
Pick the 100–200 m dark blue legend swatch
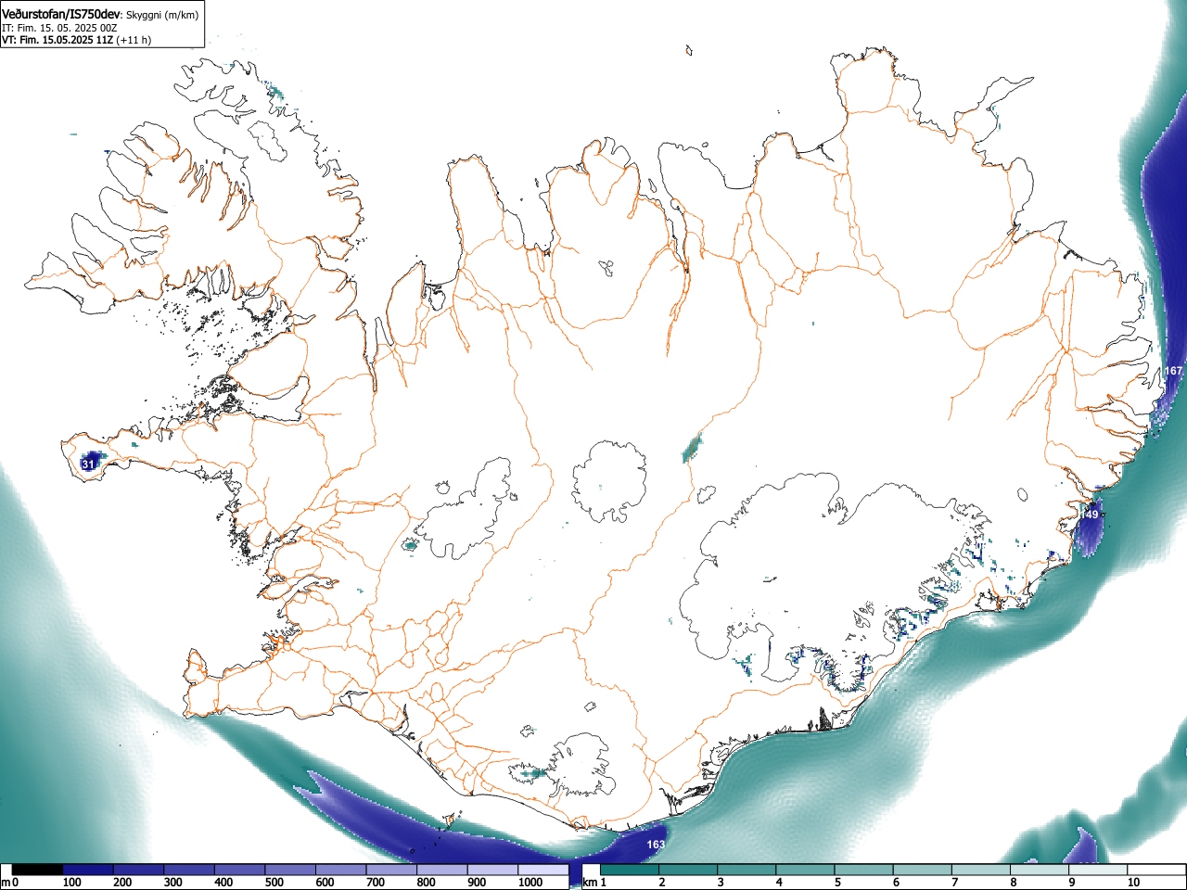coord(88,870)
